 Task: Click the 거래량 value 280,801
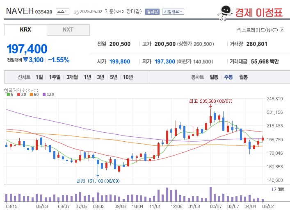257,44
